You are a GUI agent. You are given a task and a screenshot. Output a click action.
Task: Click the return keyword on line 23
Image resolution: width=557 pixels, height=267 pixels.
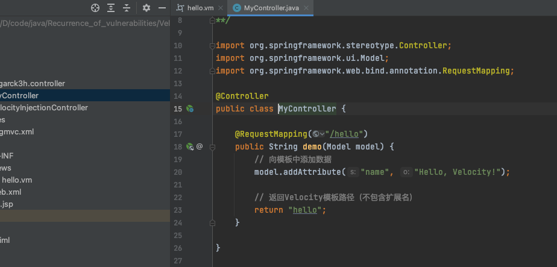click(269, 210)
